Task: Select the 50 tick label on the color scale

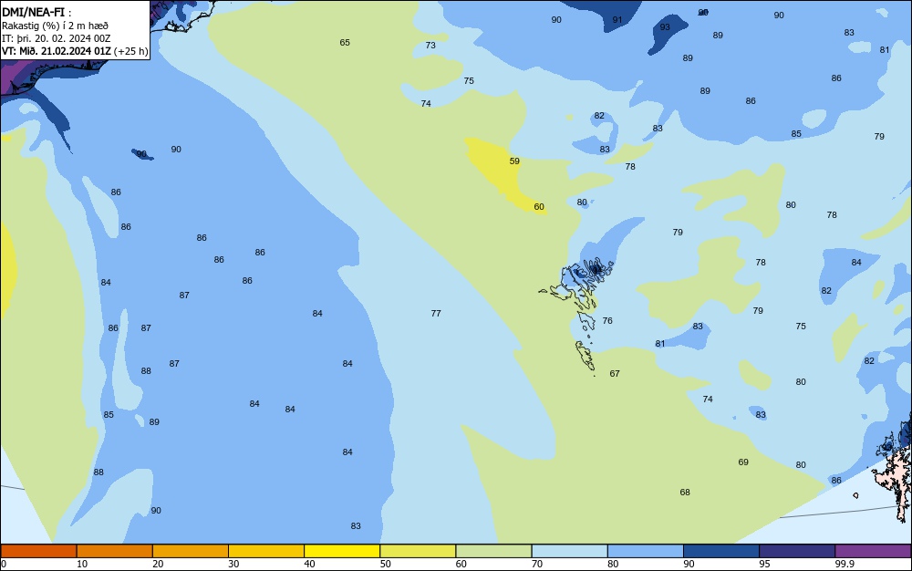Action: [x=386, y=564]
